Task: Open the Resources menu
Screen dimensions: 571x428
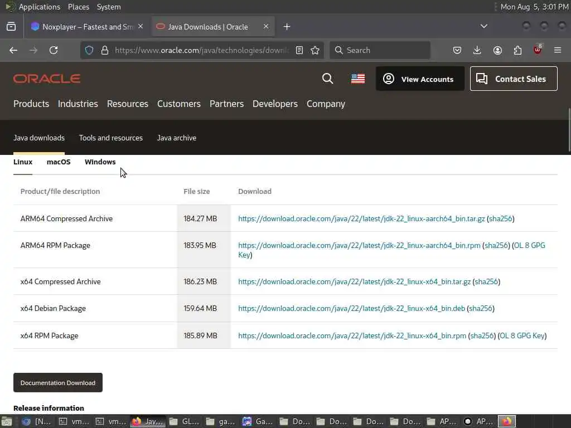Action: coord(128,104)
